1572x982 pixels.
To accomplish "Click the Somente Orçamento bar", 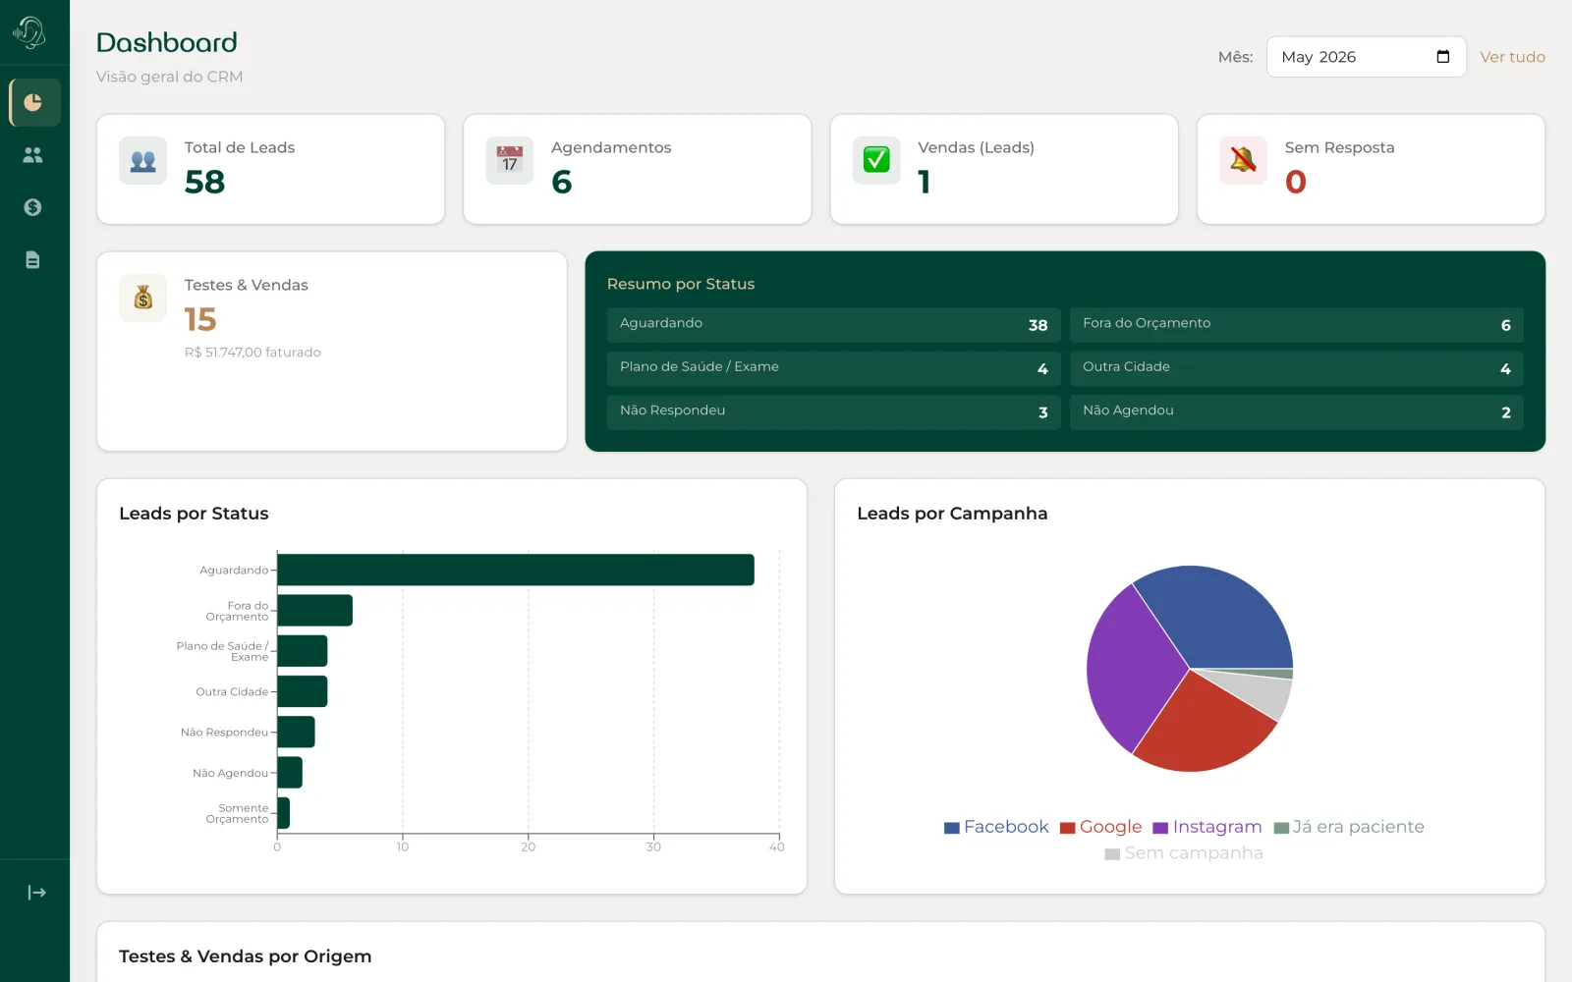I will click(x=284, y=813).
